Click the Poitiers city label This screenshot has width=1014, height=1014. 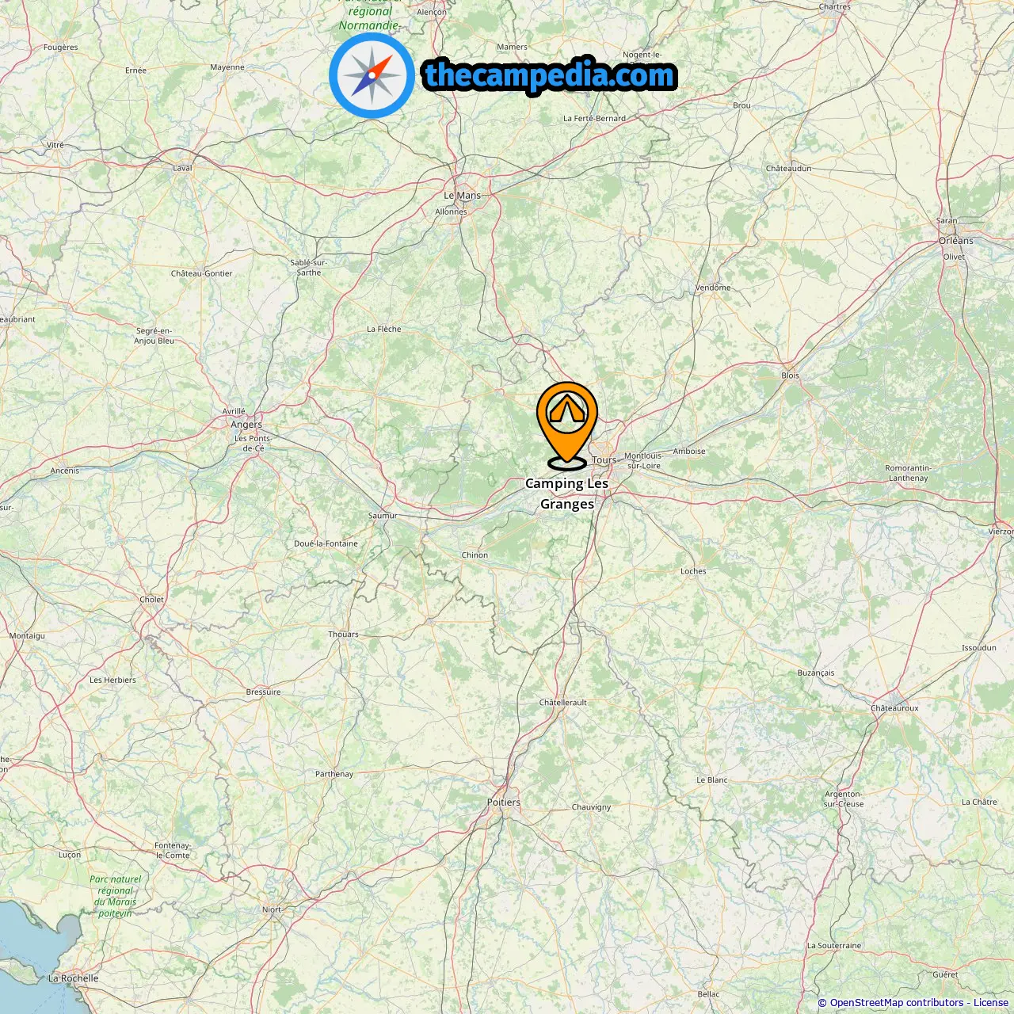tap(504, 802)
